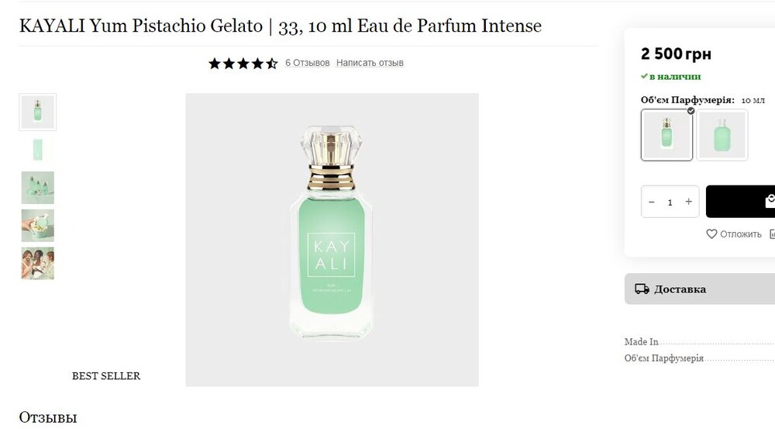Click the Отложить wishlist text
This screenshot has width=775, height=429.
pyautogui.click(x=740, y=234)
